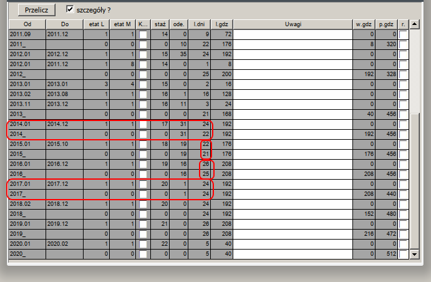Viewport: 431px width, 282px height.
Task: Click the Uwagi field in the 2015.01 row
Action: pos(293,144)
